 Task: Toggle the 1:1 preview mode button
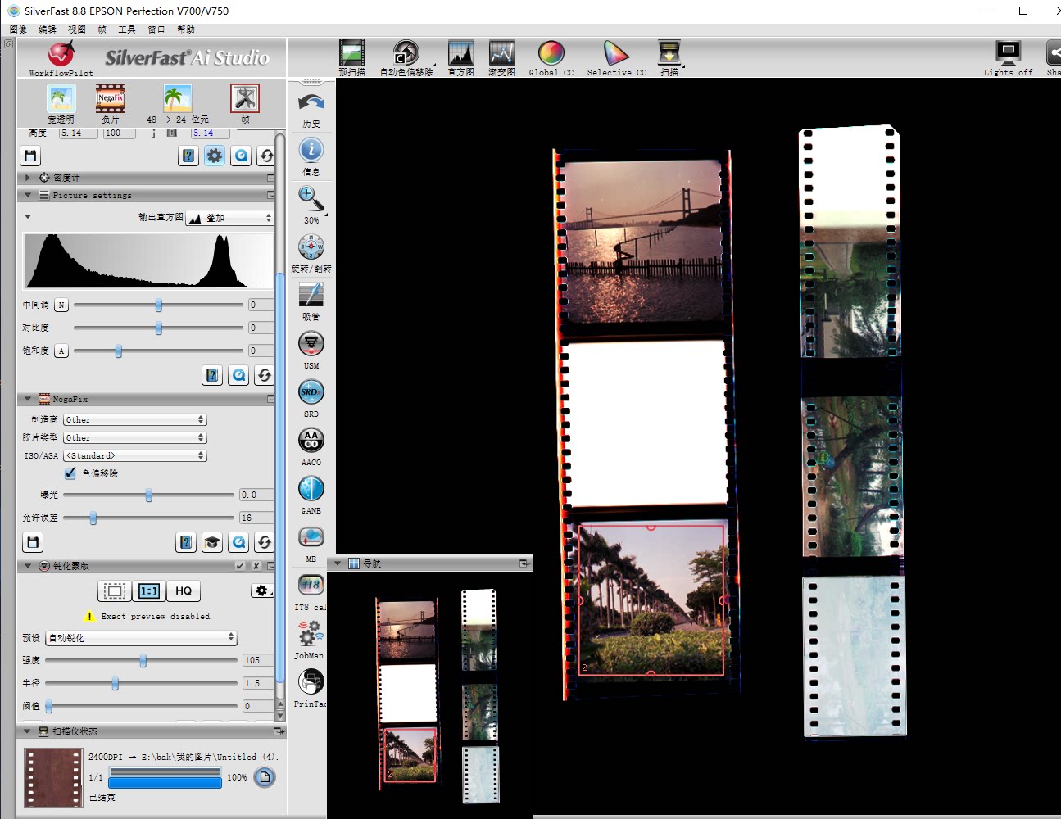(149, 590)
